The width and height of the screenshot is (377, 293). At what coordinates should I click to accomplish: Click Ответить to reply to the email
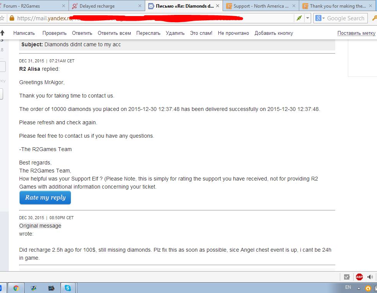coord(82,33)
